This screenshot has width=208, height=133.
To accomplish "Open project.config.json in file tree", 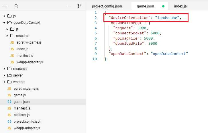I will pos(28,122).
